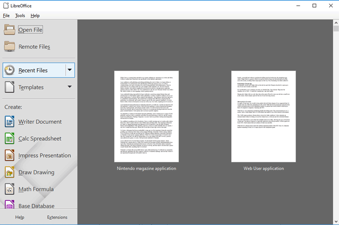Image resolution: width=339 pixels, height=225 pixels.
Task: Click the Draw Drawing icon
Action: [10, 172]
